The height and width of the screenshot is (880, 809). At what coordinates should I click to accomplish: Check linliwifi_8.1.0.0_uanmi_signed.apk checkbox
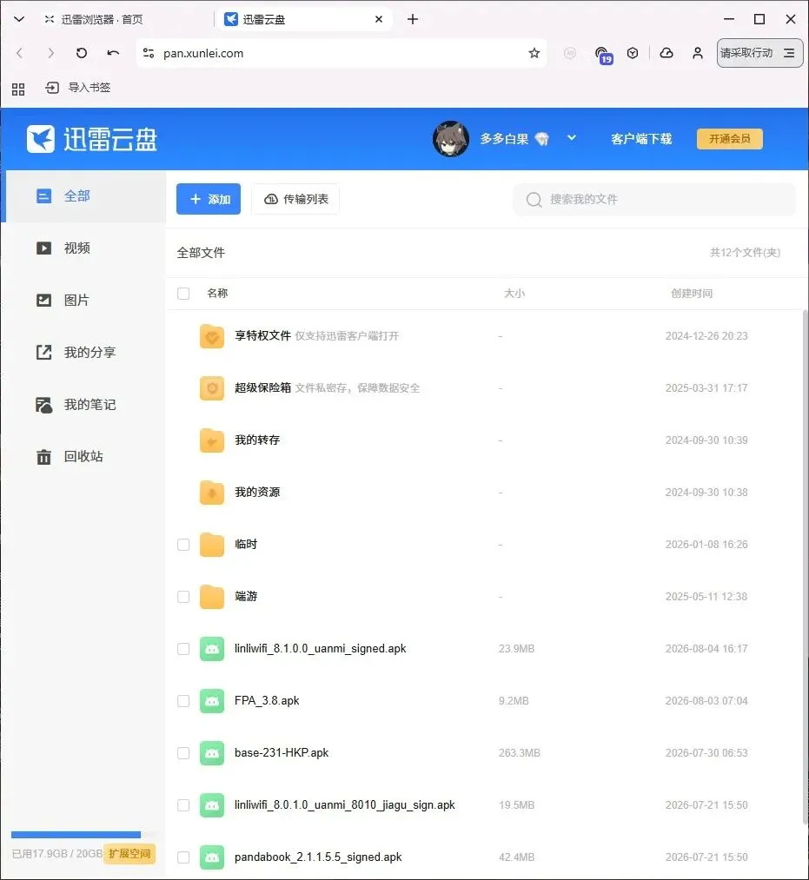(x=183, y=649)
